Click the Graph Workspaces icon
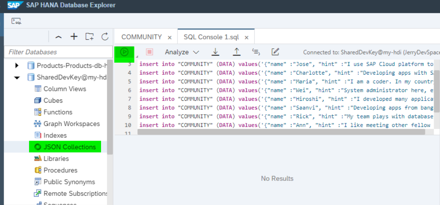Image resolution: width=440 pixels, height=205 pixels. pyautogui.click(x=38, y=124)
